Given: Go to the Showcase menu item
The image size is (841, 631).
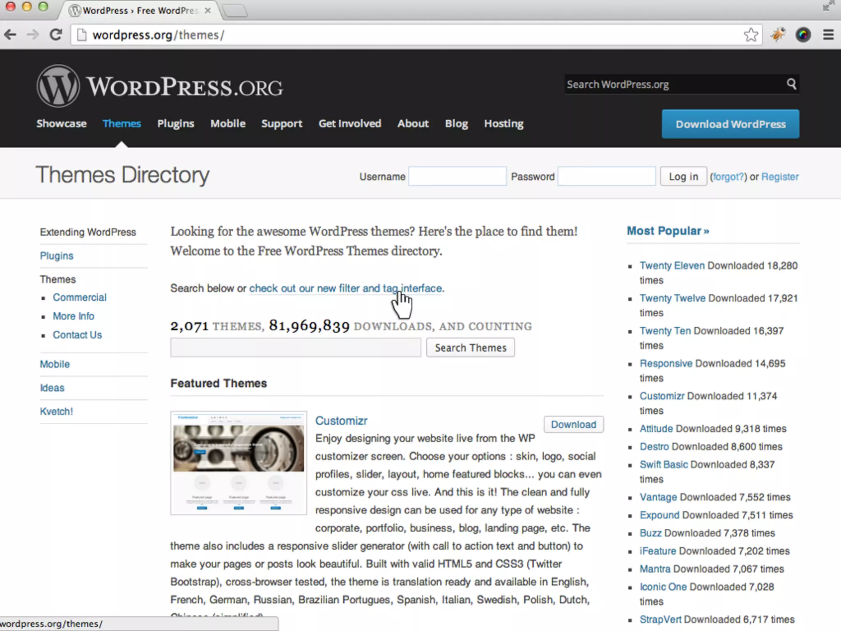Looking at the screenshot, I should tap(61, 124).
